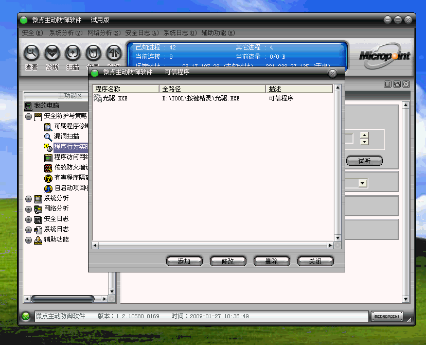Click the 我的电脑 computer icon
The width and height of the screenshot is (426, 345).
(28, 106)
